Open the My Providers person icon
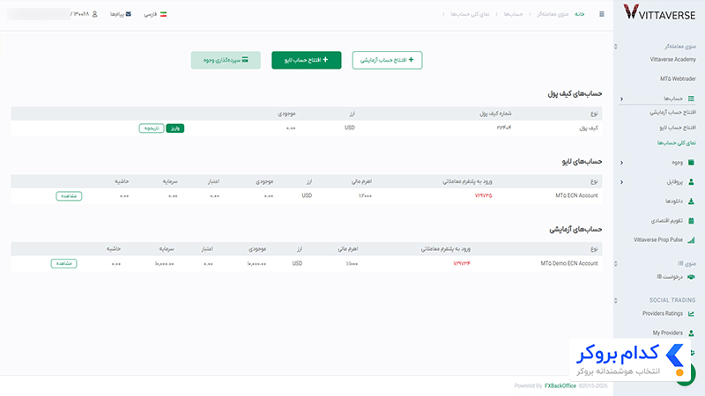Image resolution: width=705 pixels, height=396 pixels. click(x=691, y=333)
